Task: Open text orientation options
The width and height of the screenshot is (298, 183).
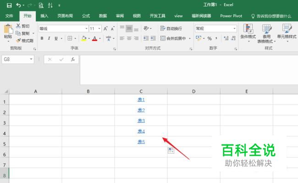Action: (x=148, y=28)
